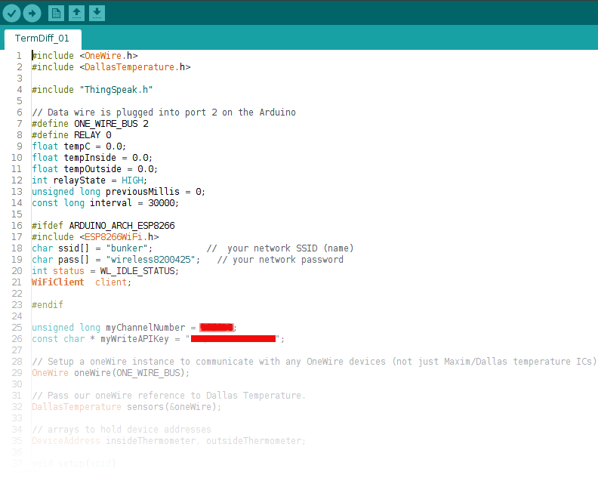Click the 'myChannelNumber' declaration
This screenshot has width=598, height=484.
(x=134, y=328)
